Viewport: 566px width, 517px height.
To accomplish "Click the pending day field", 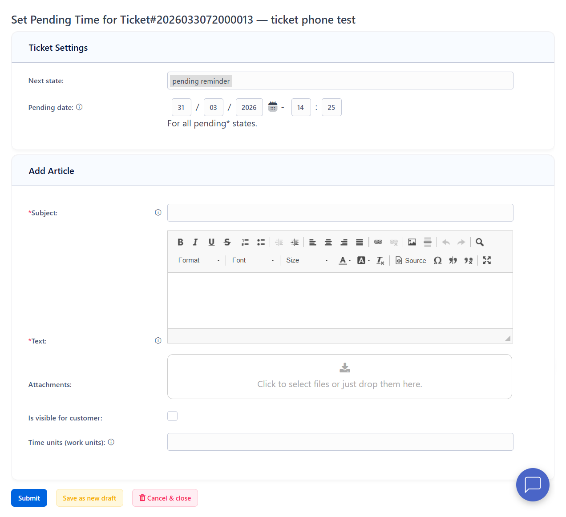I will (x=182, y=107).
